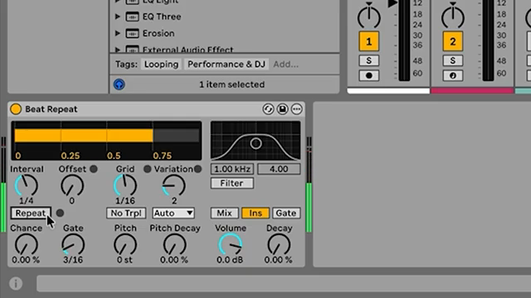Open the Beat Repeat options menu icon
531x298 pixels.
point(296,109)
